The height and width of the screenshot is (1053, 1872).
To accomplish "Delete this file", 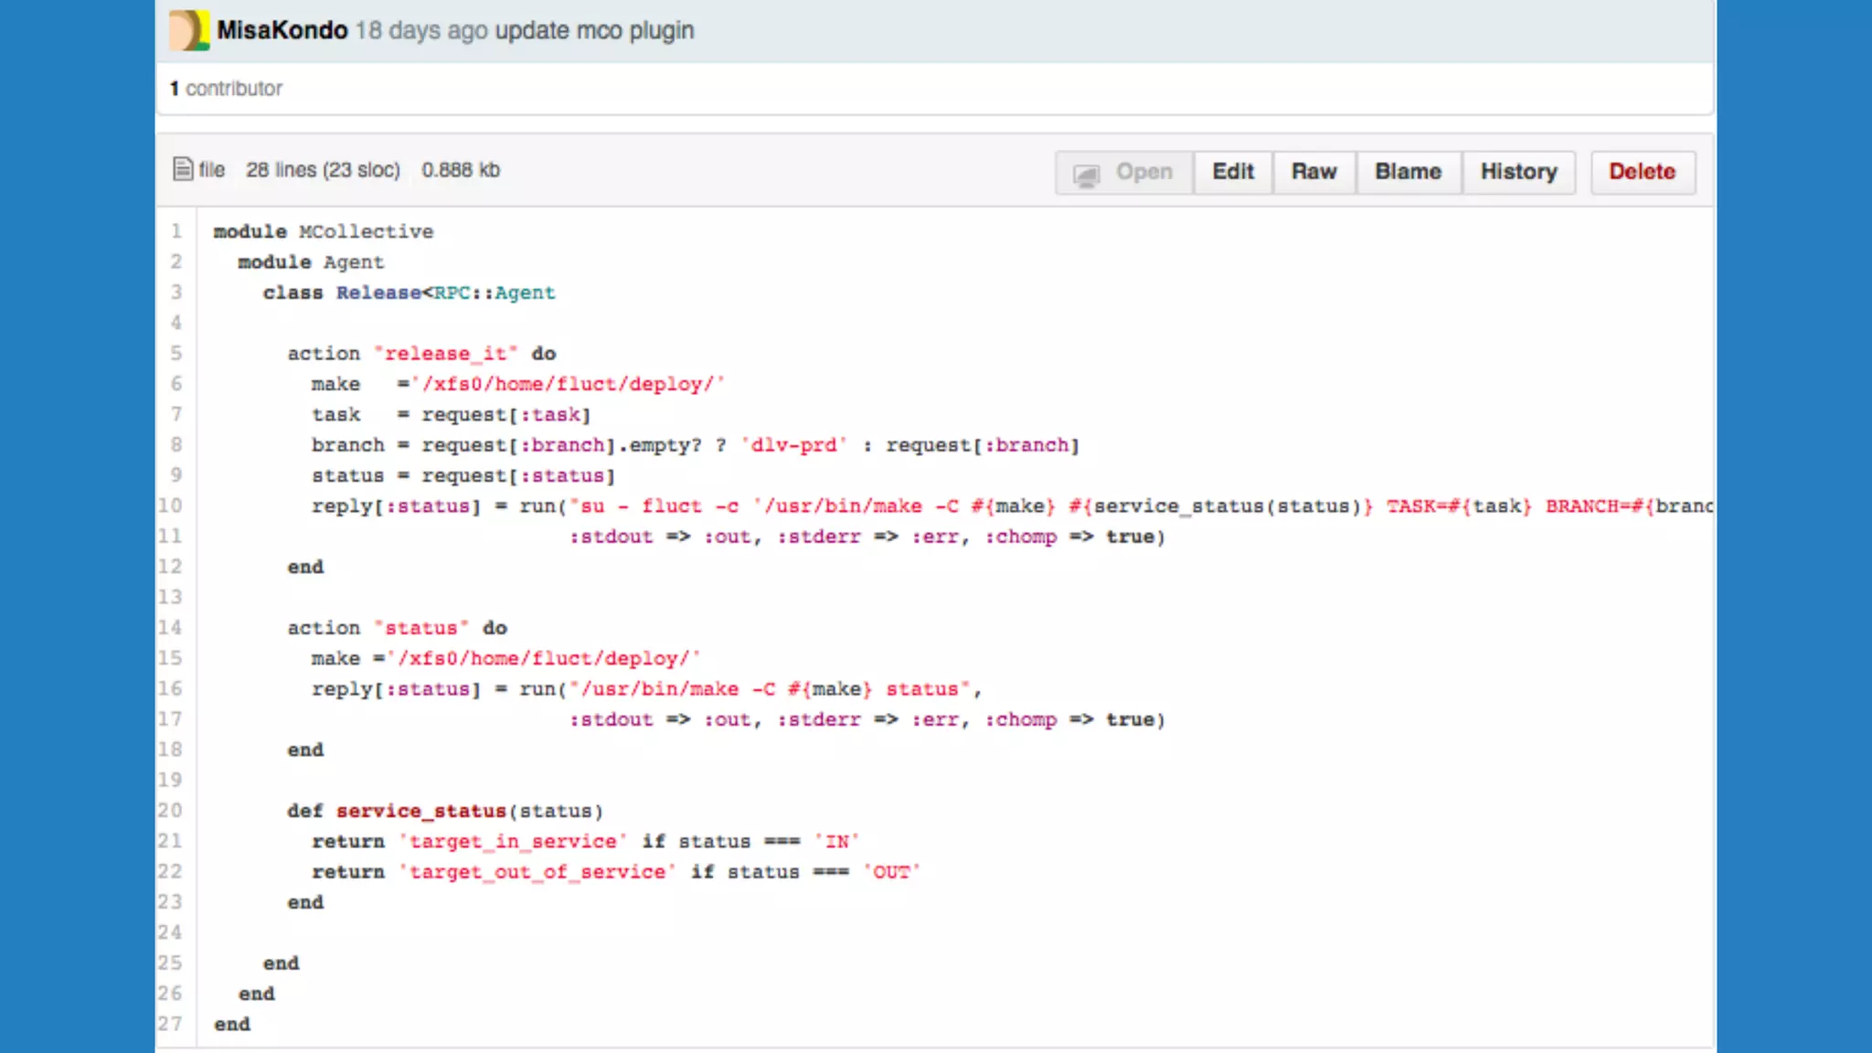I will tap(1642, 172).
